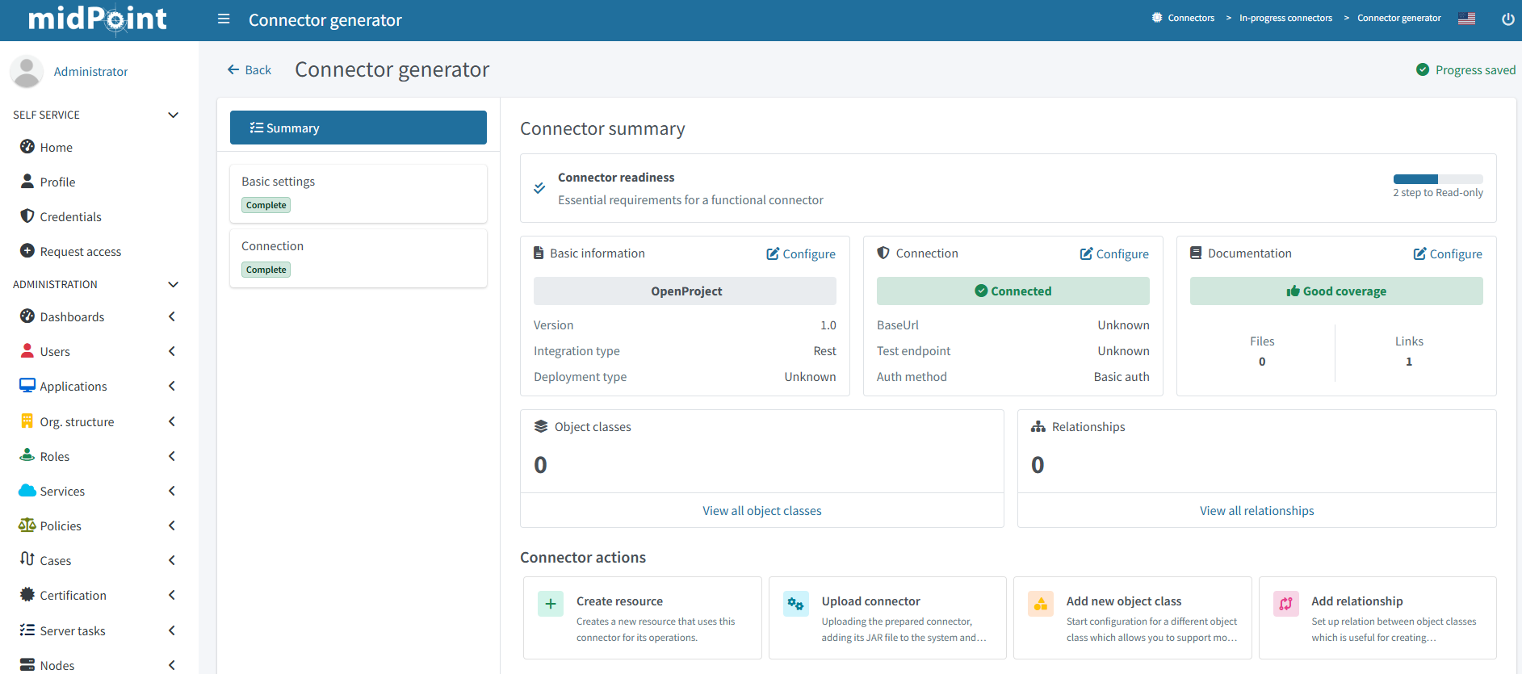Click the Progress saved indicator
The height and width of the screenshot is (674, 1522).
1465,69
